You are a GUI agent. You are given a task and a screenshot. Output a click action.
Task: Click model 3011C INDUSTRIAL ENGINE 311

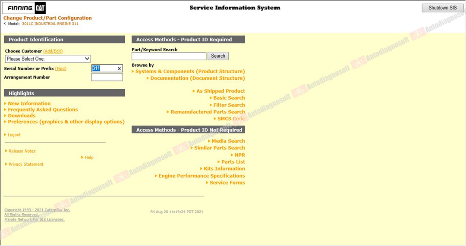click(x=50, y=24)
